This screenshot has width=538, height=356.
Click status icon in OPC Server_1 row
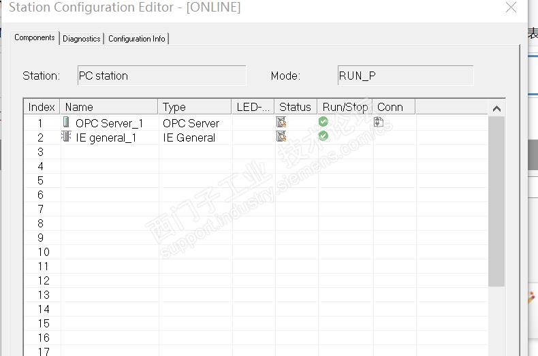pos(281,122)
